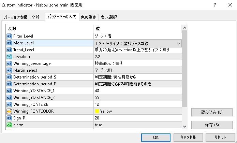Select the alarm variable name
Screen dimensions: 237x143
click(18, 125)
